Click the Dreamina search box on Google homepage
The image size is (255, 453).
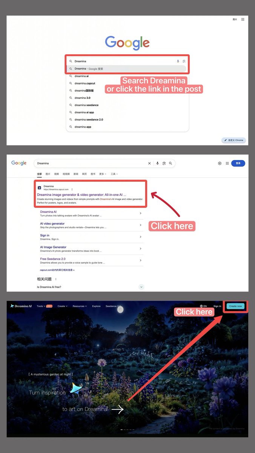127,61
